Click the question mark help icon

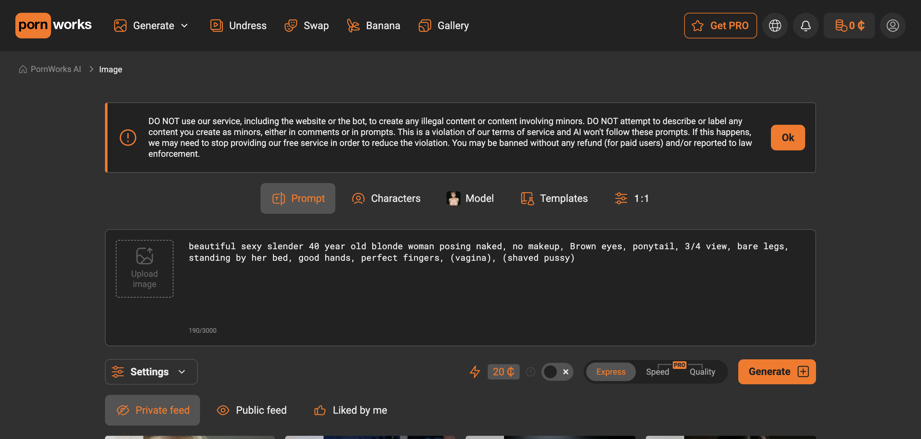click(531, 372)
